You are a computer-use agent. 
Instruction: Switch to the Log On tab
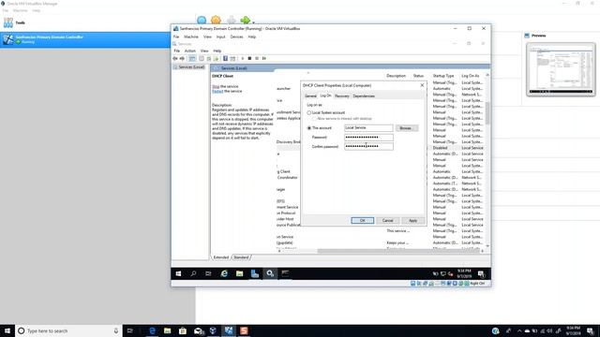coord(325,95)
